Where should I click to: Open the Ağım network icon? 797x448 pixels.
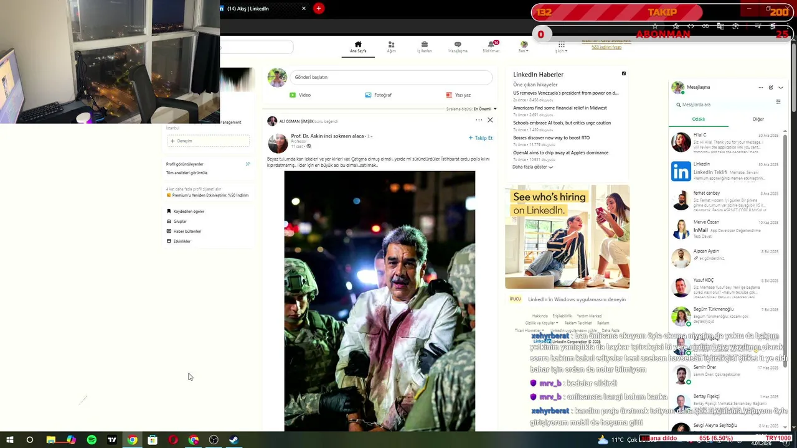391,47
